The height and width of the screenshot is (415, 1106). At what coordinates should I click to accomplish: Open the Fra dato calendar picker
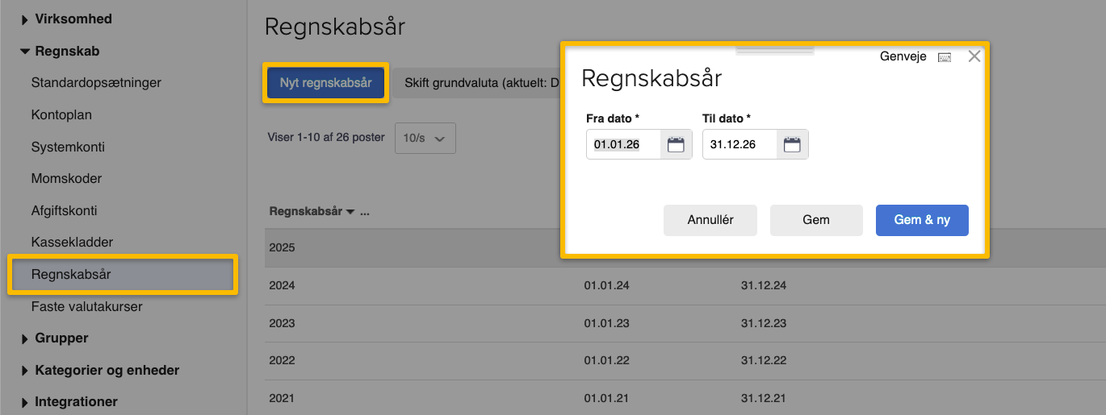coord(676,145)
